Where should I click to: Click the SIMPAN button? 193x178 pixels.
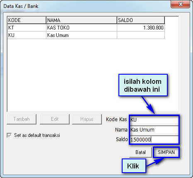point(166,152)
